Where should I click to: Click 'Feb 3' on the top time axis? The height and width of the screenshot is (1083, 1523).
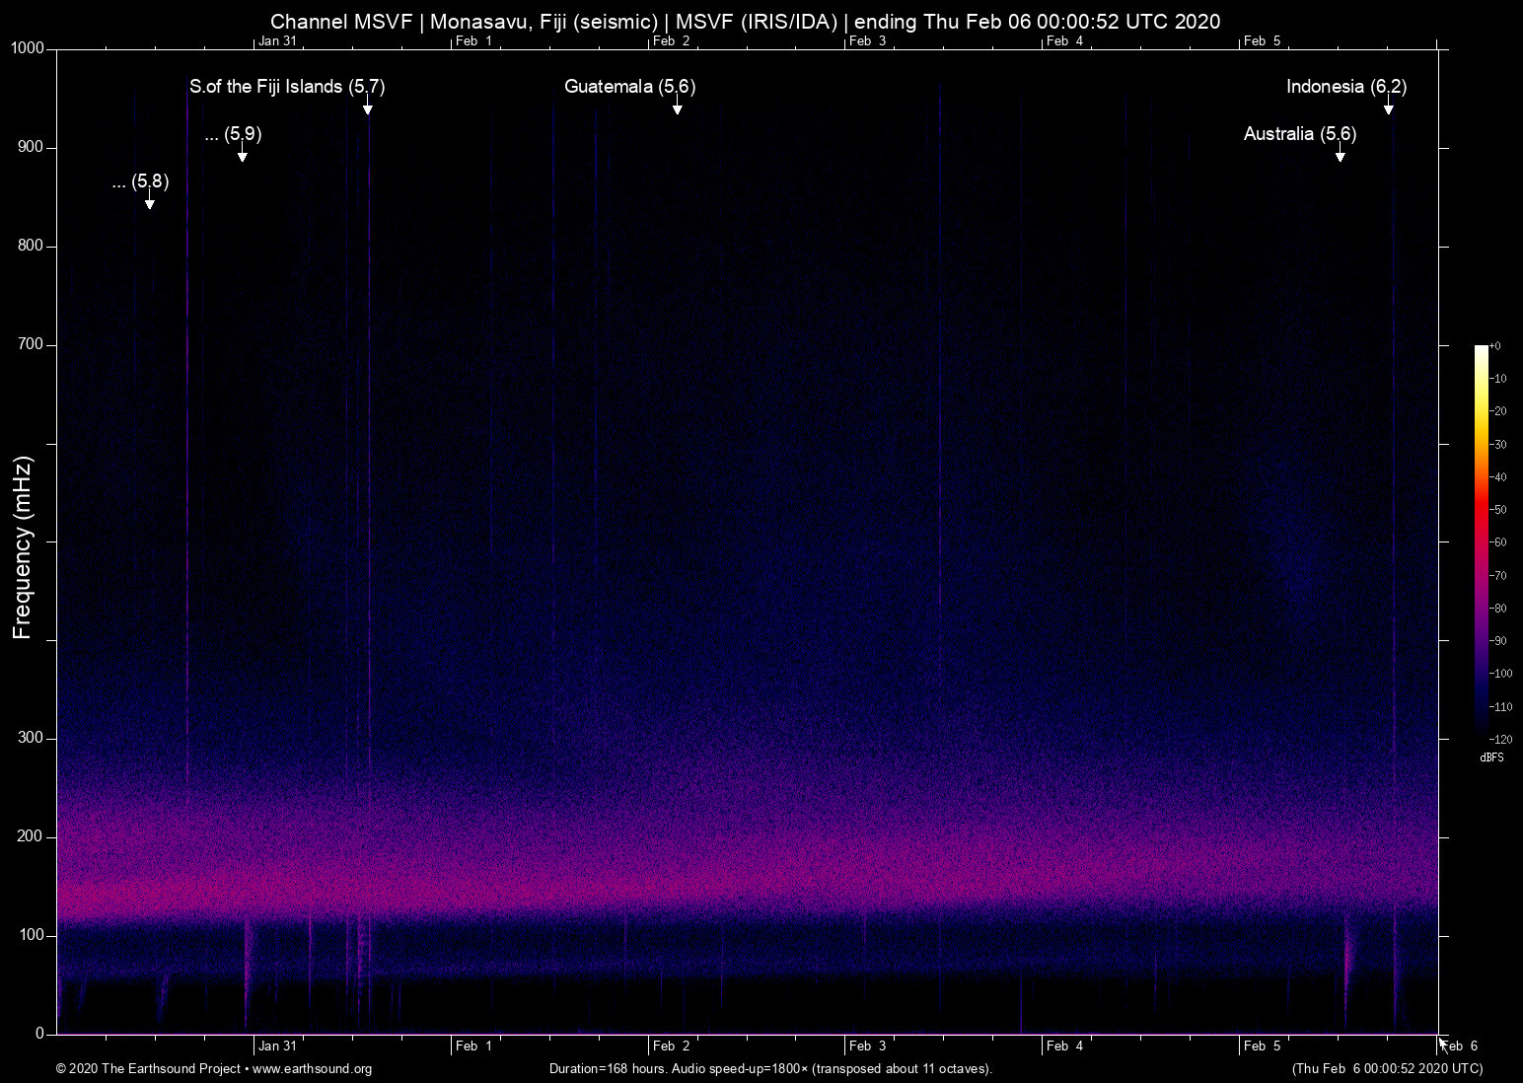click(x=868, y=41)
